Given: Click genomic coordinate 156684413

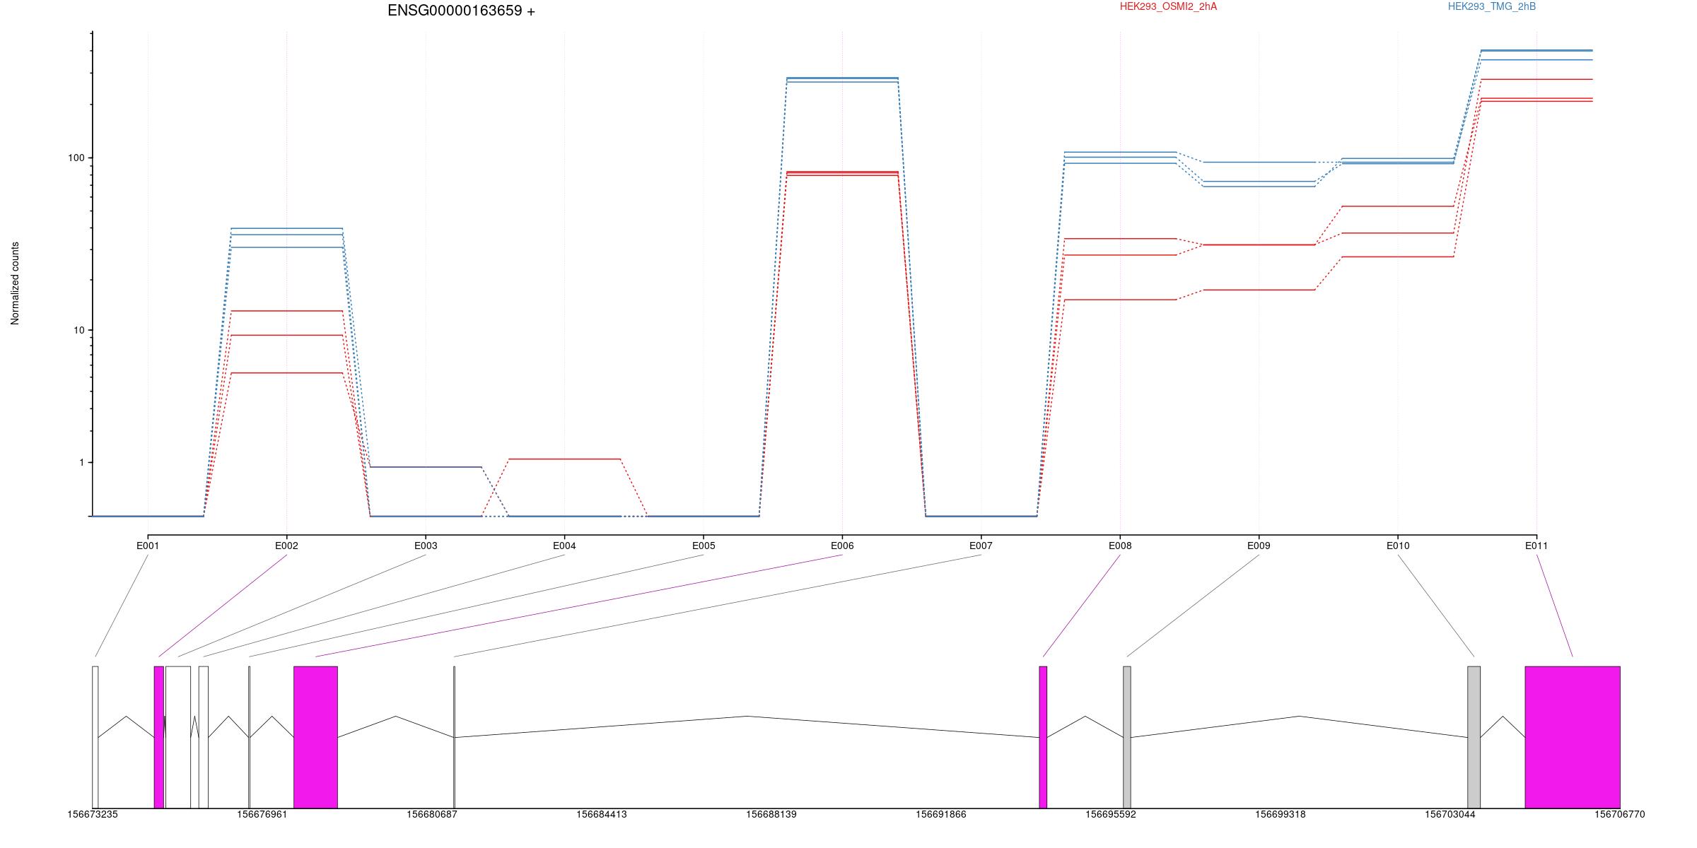Looking at the screenshot, I should point(602,814).
